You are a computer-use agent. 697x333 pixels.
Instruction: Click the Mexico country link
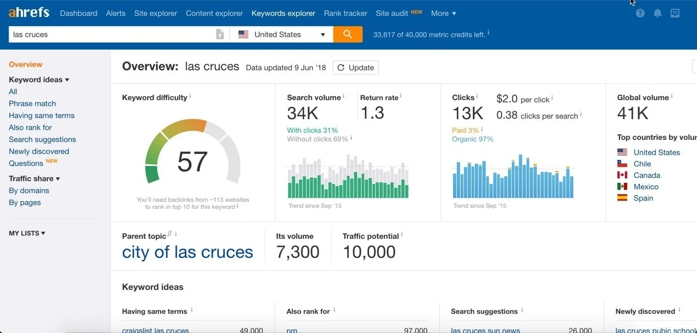coord(646,187)
